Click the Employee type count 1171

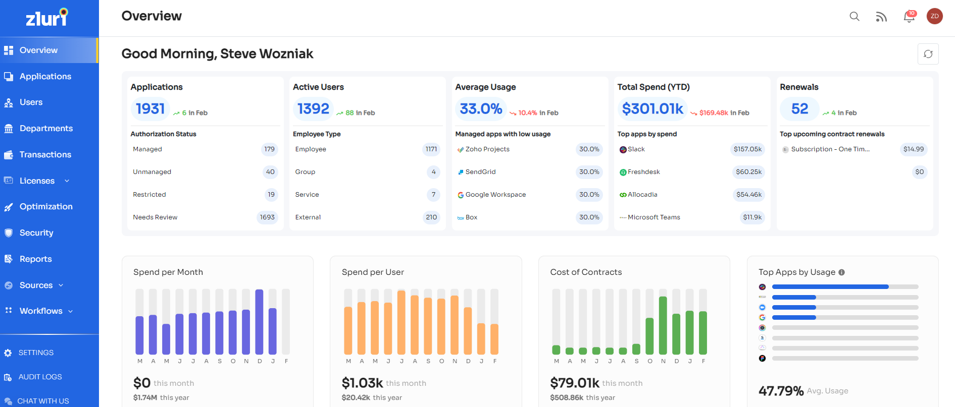(x=431, y=149)
